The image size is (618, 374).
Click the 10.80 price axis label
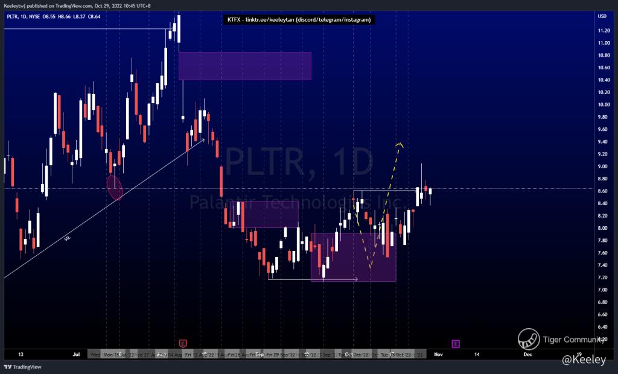(x=604, y=55)
